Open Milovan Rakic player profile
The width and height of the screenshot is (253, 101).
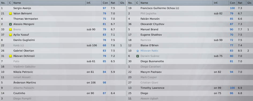tap(149, 51)
